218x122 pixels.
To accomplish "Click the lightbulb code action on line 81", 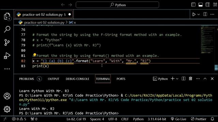I will 34,55.
